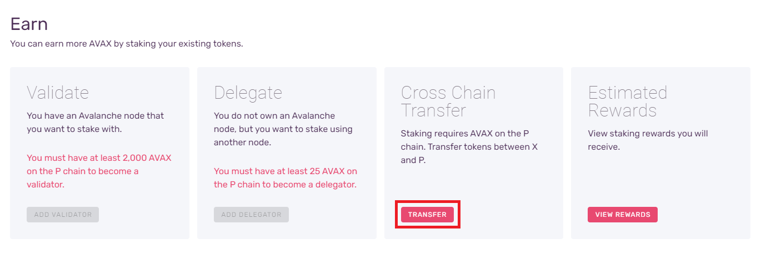Click the TRANSFER button
Screen dimensions: 761x254
[427, 215]
